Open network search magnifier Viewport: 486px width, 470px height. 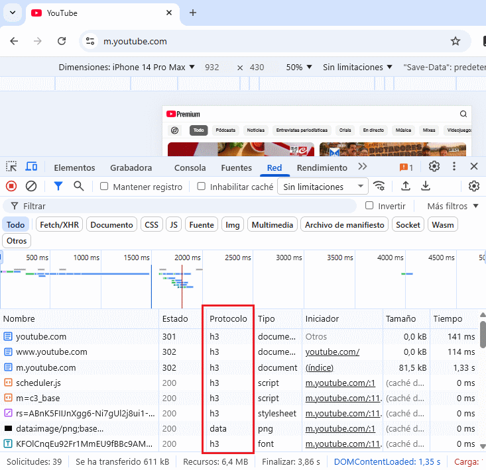click(x=79, y=186)
